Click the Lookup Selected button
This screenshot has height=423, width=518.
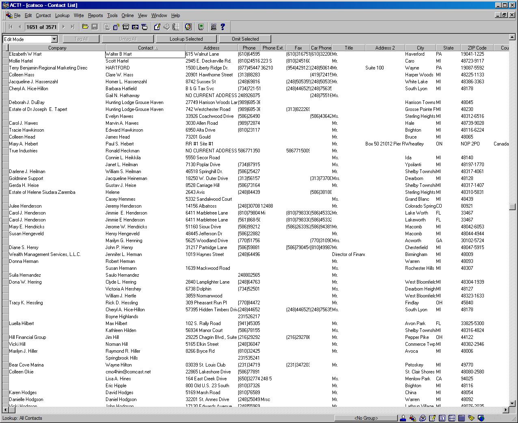point(186,39)
